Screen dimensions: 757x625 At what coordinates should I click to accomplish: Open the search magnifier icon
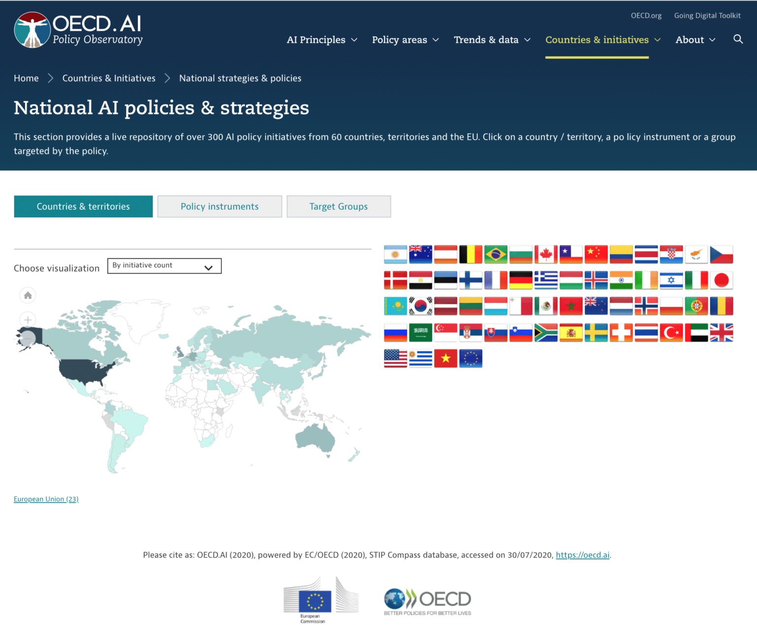click(738, 39)
